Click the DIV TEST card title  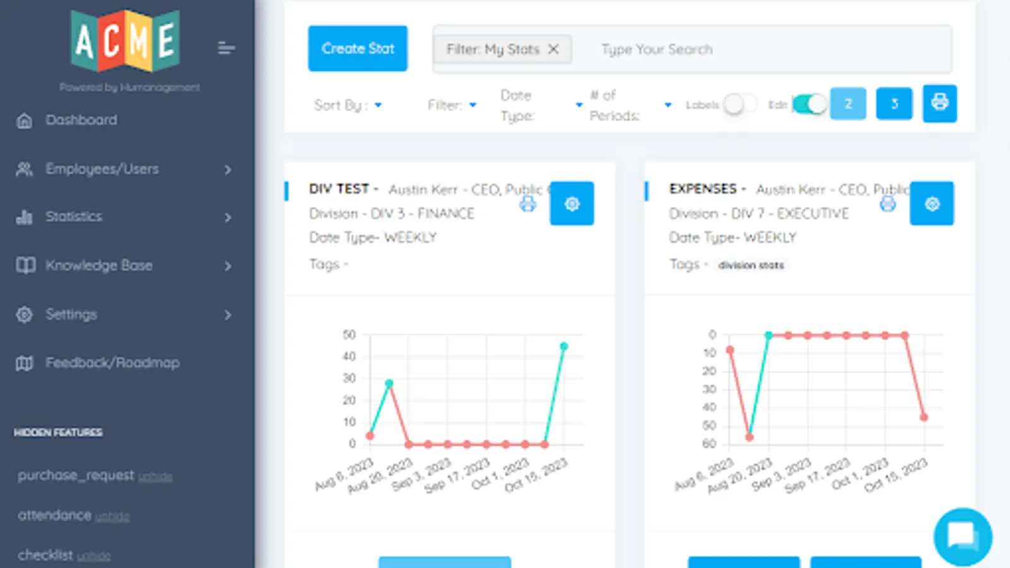coord(339,189)
